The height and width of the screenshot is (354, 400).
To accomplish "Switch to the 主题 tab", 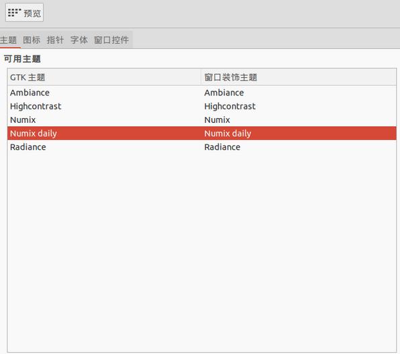I will (x=9, y=40).
